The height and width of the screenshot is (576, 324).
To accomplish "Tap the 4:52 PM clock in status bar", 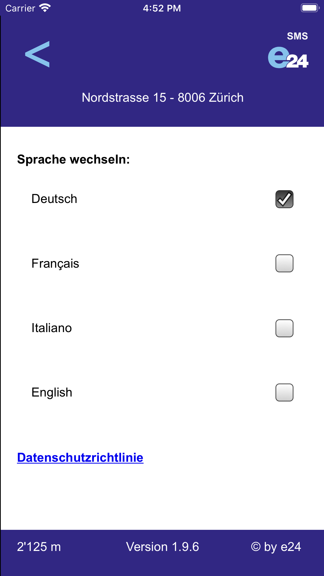I will [x=162, y=8].
